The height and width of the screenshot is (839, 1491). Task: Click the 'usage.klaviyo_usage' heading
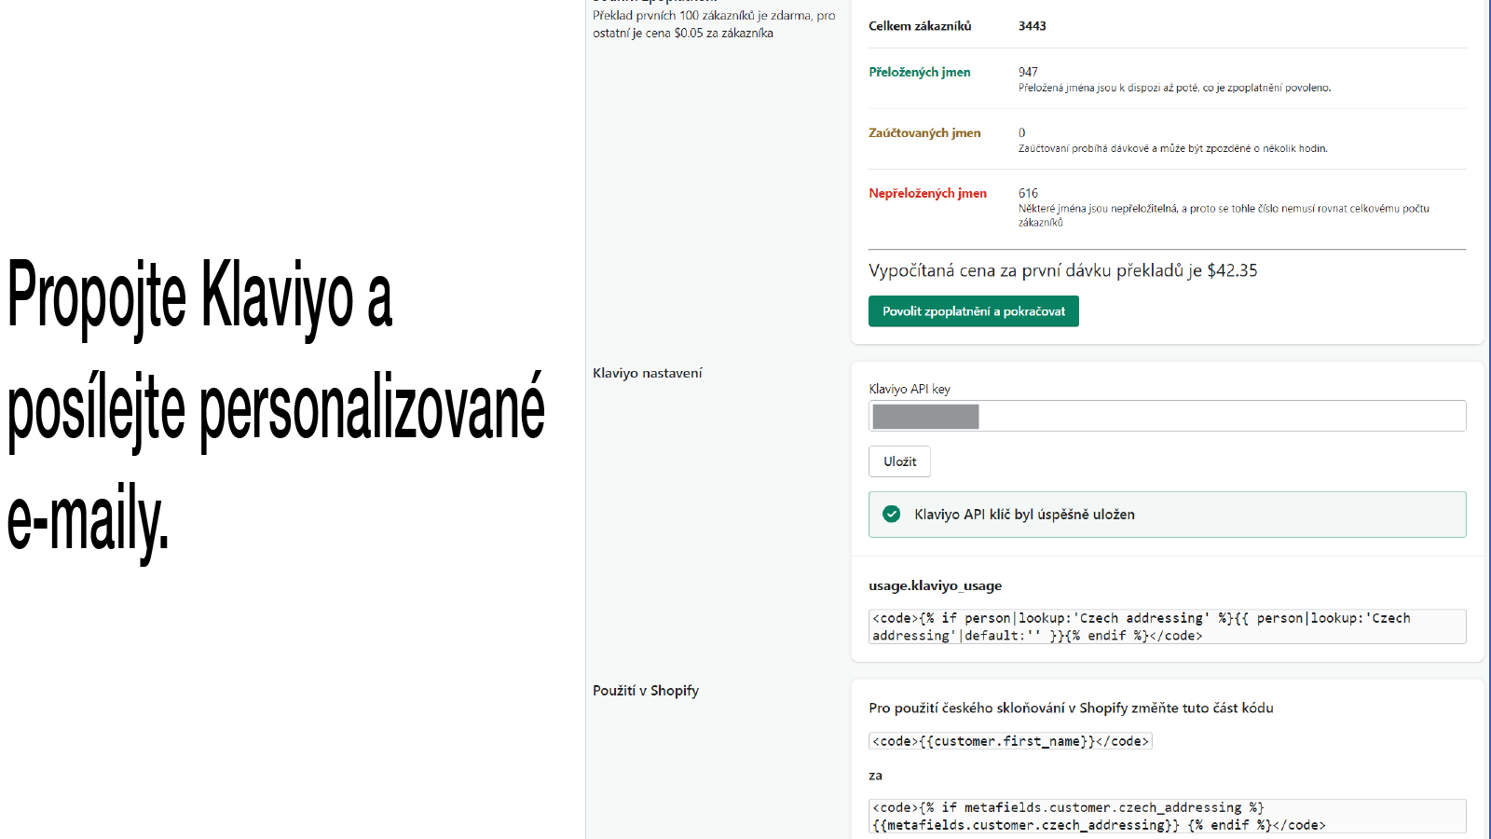tap(935, 586)
